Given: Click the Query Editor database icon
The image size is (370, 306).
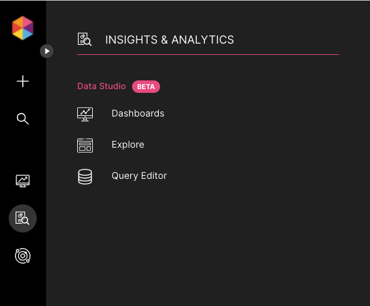Looking at the screenshot, I should click(x=85, y=176).
